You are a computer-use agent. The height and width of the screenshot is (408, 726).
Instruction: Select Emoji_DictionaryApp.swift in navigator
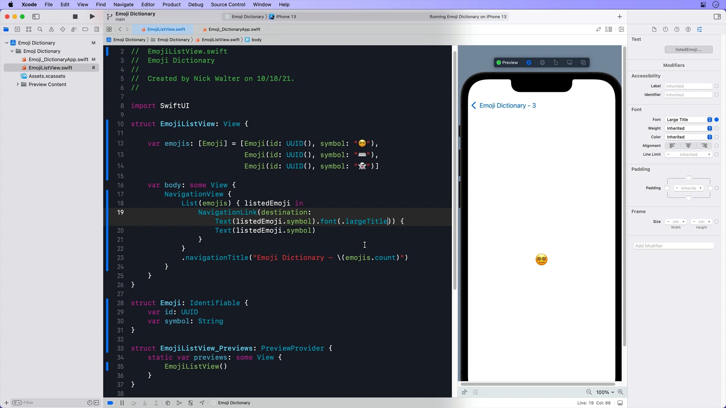[58, 59]
